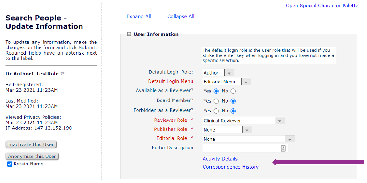Collapse the User Information section minus icon
The height and width of the screenshot is (183, 367).
point(129,34)
